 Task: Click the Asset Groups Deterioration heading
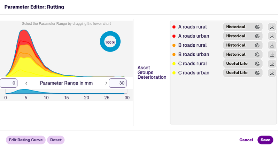click(152, 72)
